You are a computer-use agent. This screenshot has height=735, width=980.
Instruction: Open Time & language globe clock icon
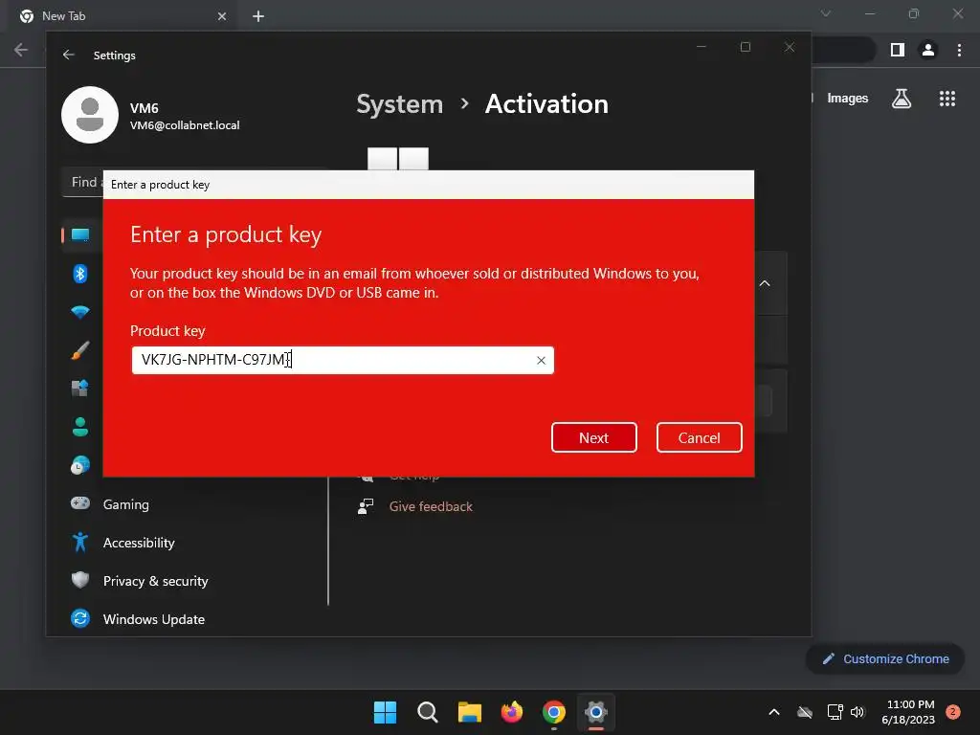click(80, 465)
